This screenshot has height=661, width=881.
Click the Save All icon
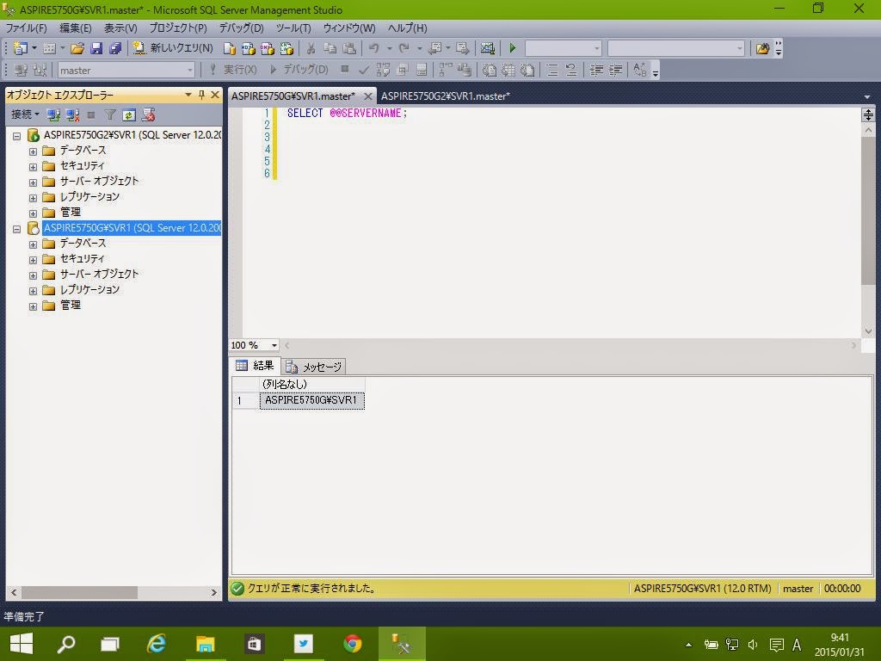tap(115, 48)
